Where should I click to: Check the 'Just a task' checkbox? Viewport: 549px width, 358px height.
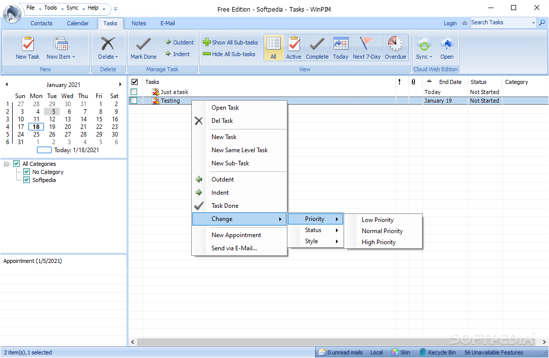pyautogui.click(x=134, y=92)
